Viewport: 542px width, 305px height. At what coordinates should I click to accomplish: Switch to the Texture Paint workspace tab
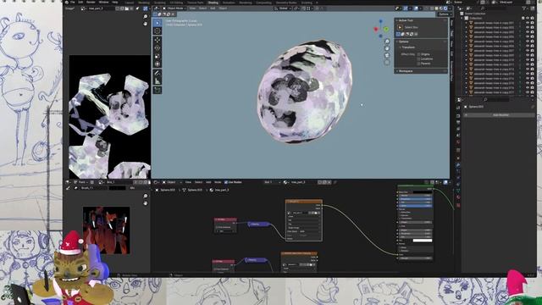pyautogui.click(x=196, y=3)
